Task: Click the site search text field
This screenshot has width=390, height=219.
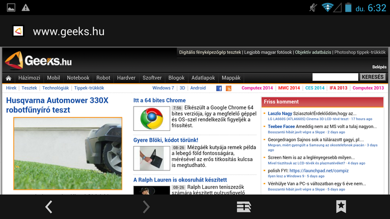Action: [335, 77]
